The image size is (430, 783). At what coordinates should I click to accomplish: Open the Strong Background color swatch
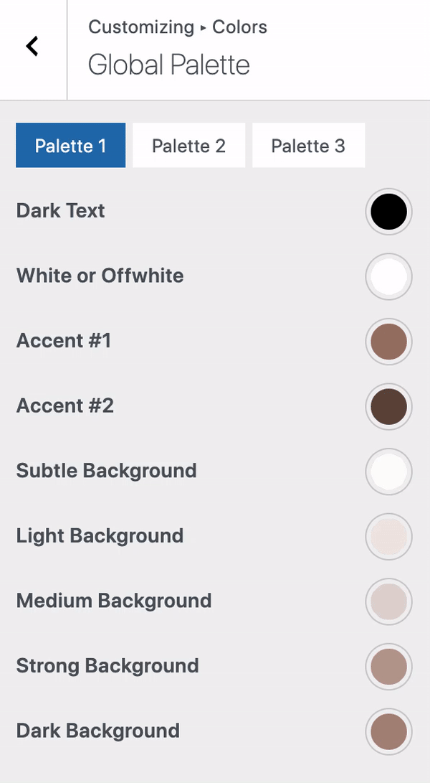(388, 666)
